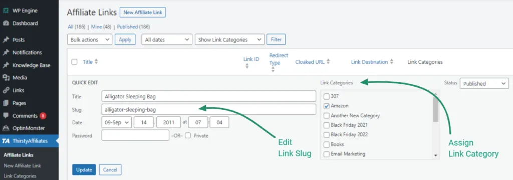This screenshot has height=180, width=513.
Task: Check the Black Friday 2022 category
Action: tap(326, 135)
